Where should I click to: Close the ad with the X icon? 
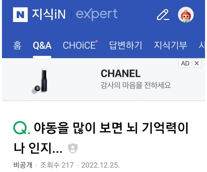[197, 63]
